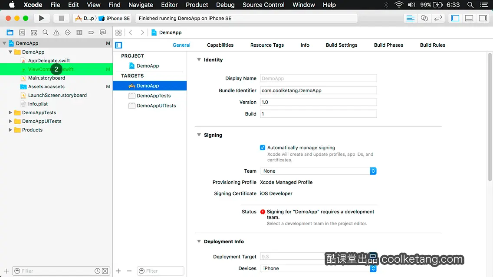The width and height of the screenshot is (493, 277).
Task: Click the Bundle Identifier field
Action: [318, 90]
